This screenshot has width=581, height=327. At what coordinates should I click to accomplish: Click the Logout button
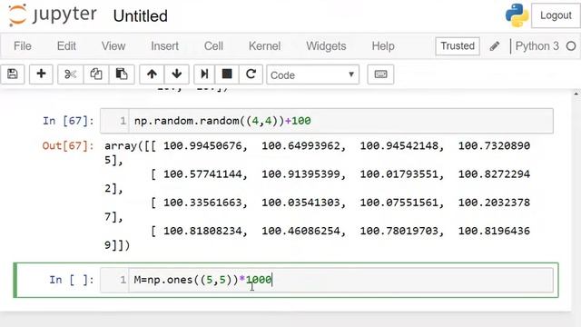pyautogui.click(x=556, y=15)
